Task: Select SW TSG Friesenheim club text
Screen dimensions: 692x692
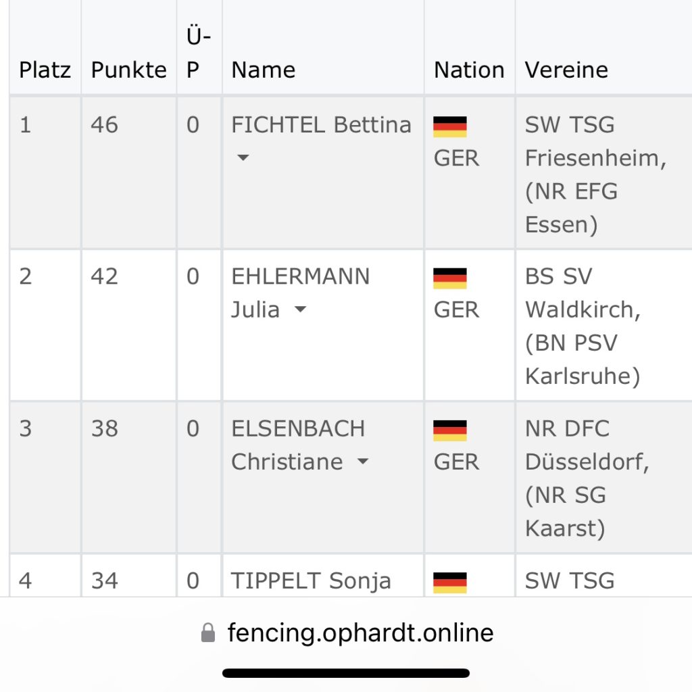Action: [595, 141]
